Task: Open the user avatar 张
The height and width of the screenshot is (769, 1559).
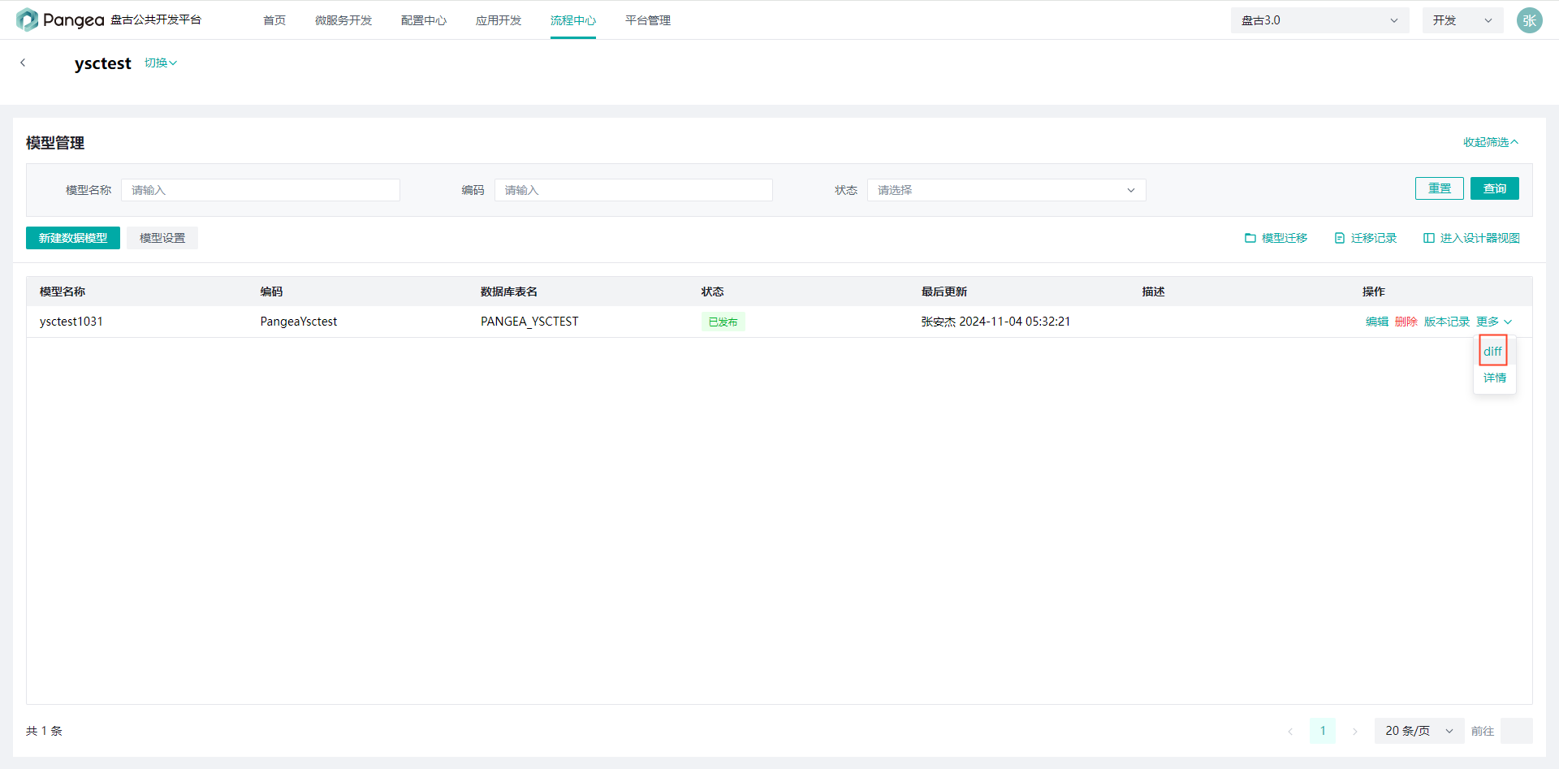Action: coord(1529,20)
